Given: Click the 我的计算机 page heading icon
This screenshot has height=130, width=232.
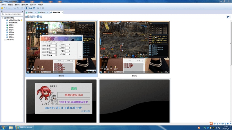Looking at the screenshot, I should pyautogui.click(x=27, y=17).
